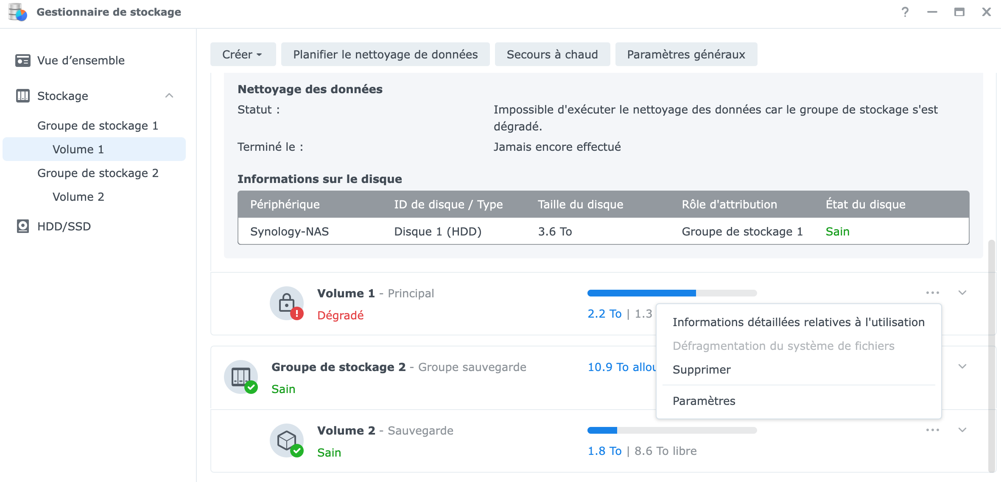The image size is (1001, 482).
Task: Open Paramètres généraux
Action: click(x=686, y=55)
